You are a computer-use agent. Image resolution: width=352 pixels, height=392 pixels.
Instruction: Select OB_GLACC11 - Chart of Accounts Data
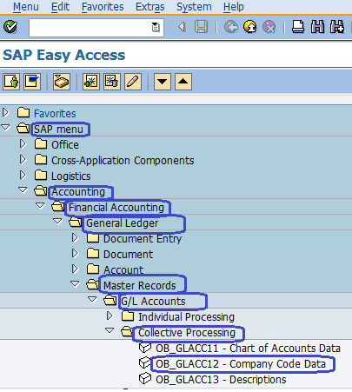pos(248,349)
